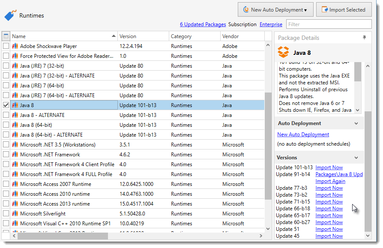Viewport: 383px width, 248px height.
Task: Sort the list by Version column
Action: click(143, 36)
